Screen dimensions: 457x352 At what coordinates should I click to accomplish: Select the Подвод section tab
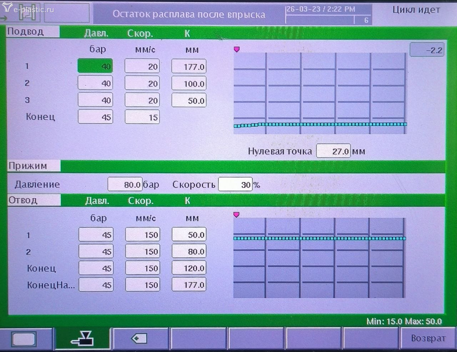point(33,32)
